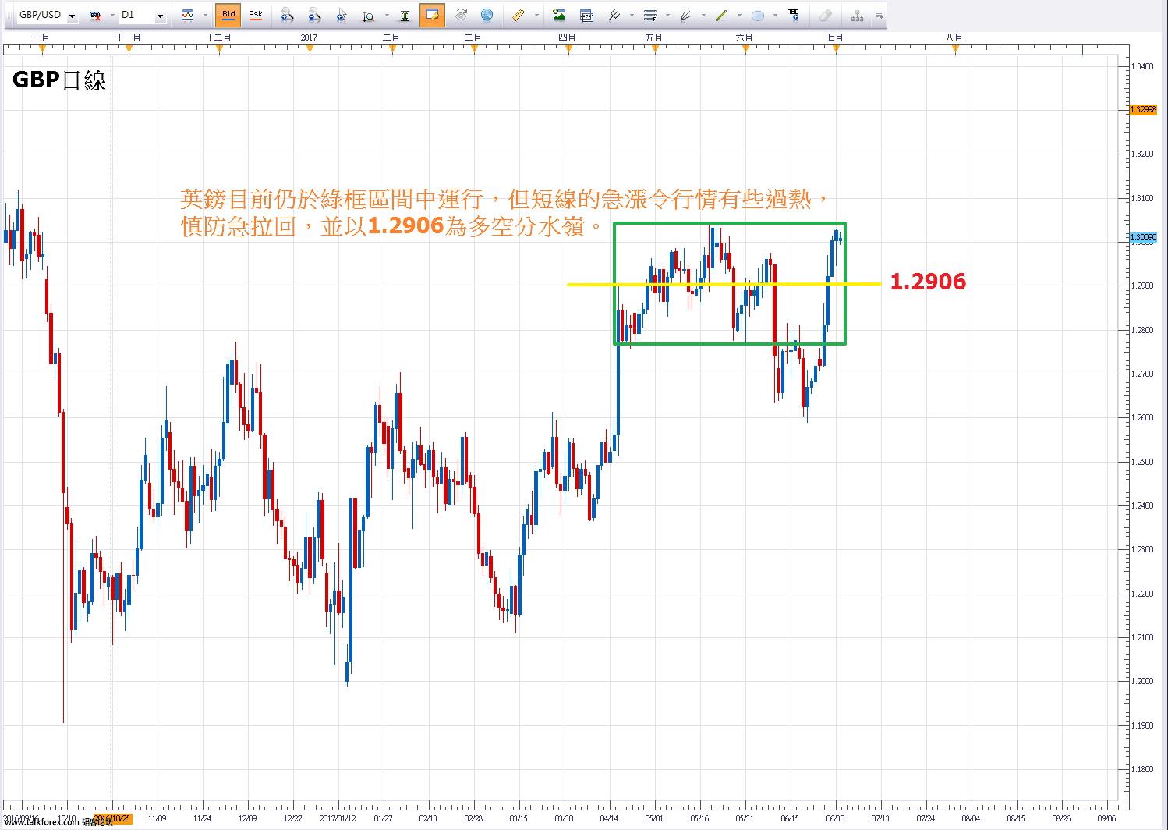Click the zoom in magnifier icon

click(287, 15)
